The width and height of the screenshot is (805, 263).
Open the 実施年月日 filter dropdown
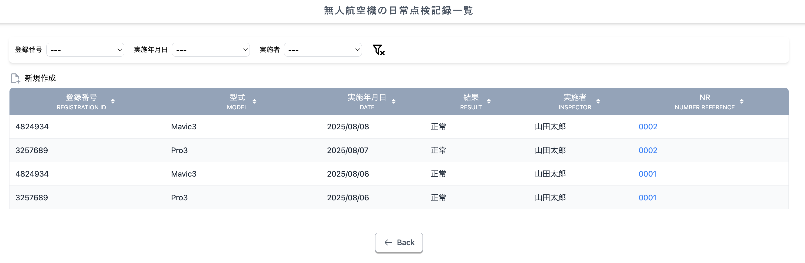211,49
